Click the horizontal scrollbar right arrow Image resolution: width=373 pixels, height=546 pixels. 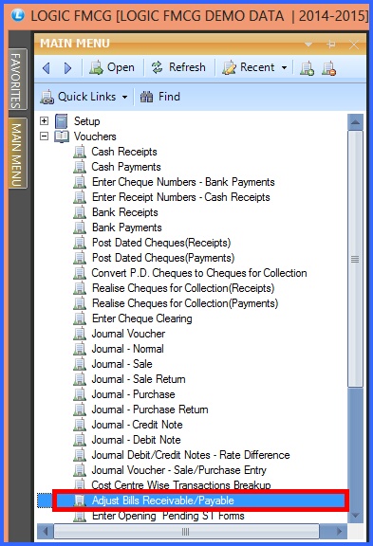339,532
